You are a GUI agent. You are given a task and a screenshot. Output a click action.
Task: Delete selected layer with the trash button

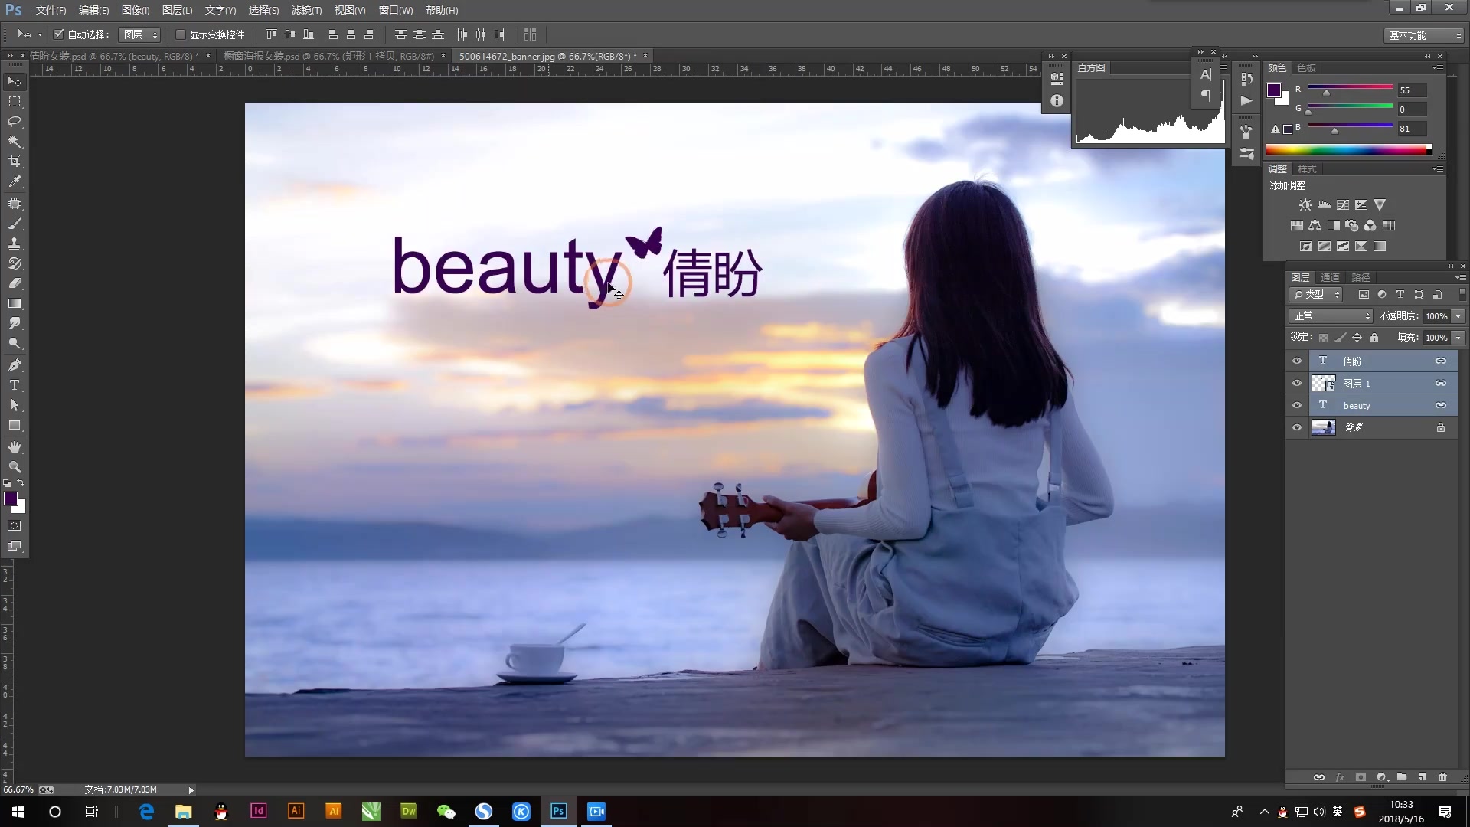[x=1442, y=776]
